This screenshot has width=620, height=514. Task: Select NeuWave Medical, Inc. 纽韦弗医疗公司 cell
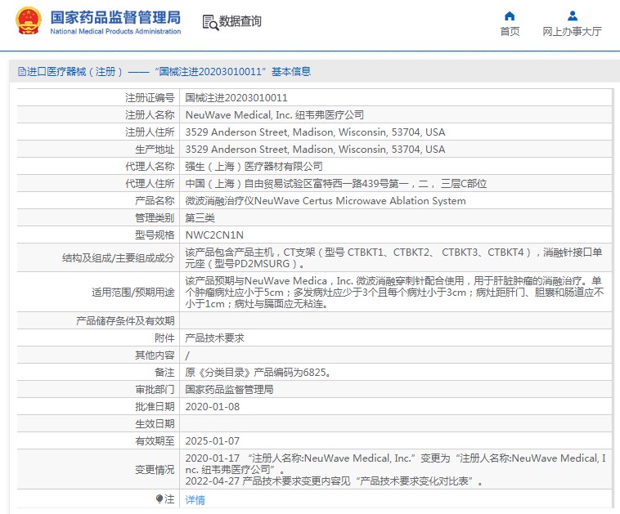coord(274,115)
